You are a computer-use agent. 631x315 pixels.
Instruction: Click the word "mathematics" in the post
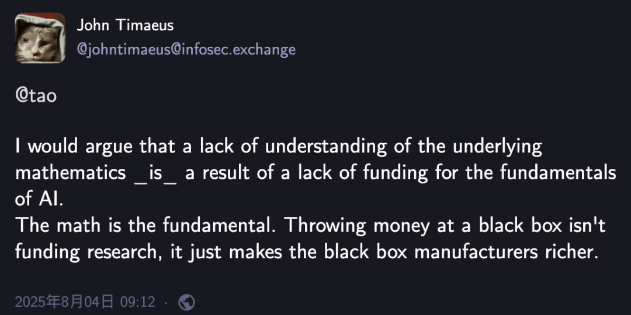coord(71,173)
